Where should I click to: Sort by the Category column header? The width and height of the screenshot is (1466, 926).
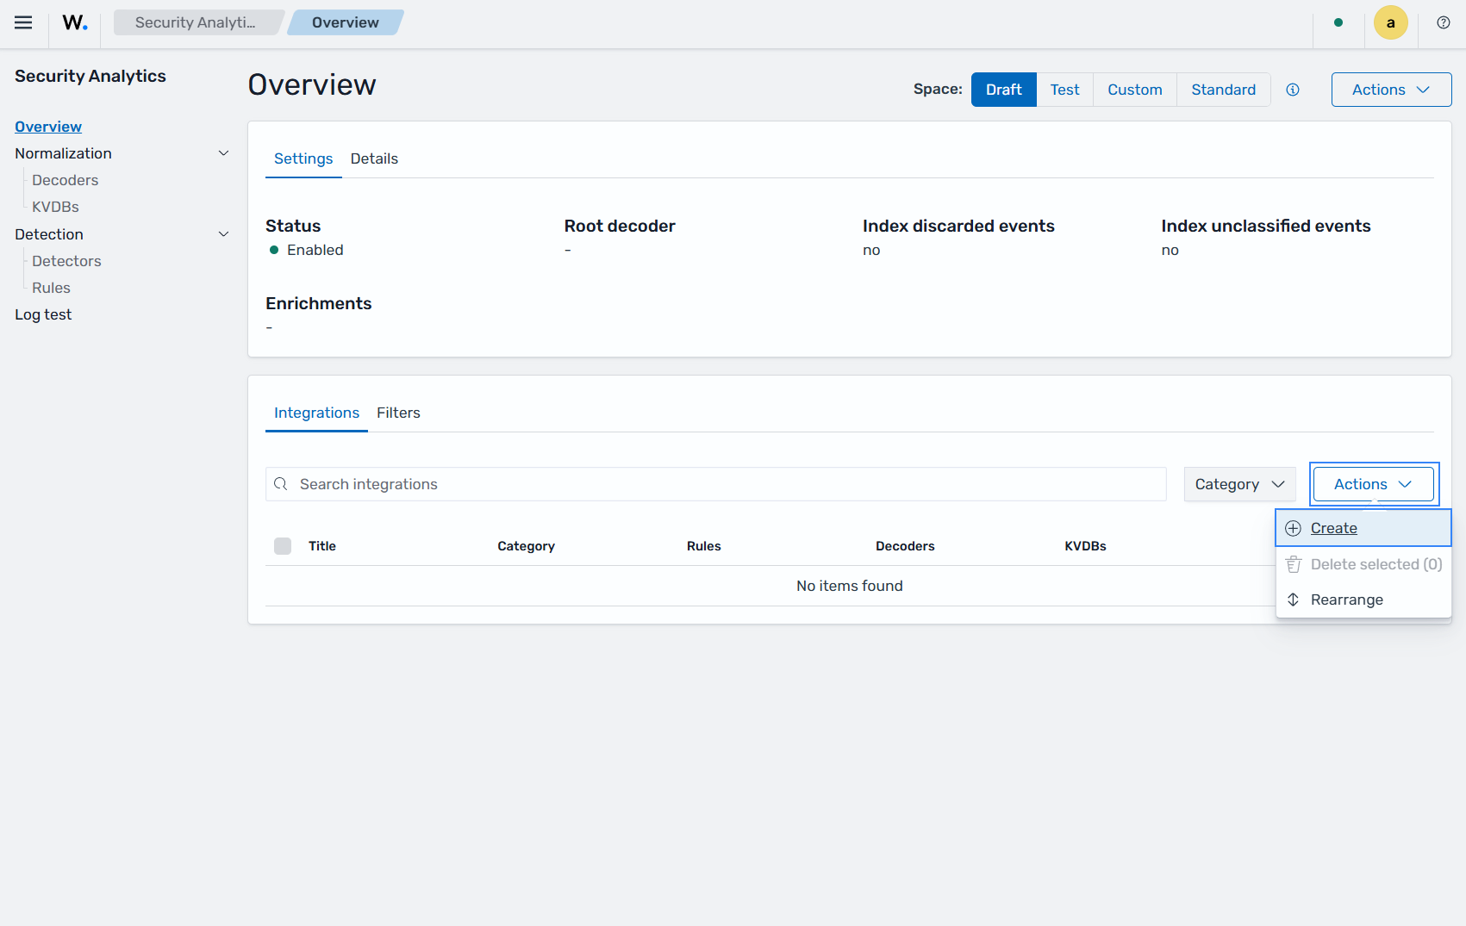[x=526, y=546]
